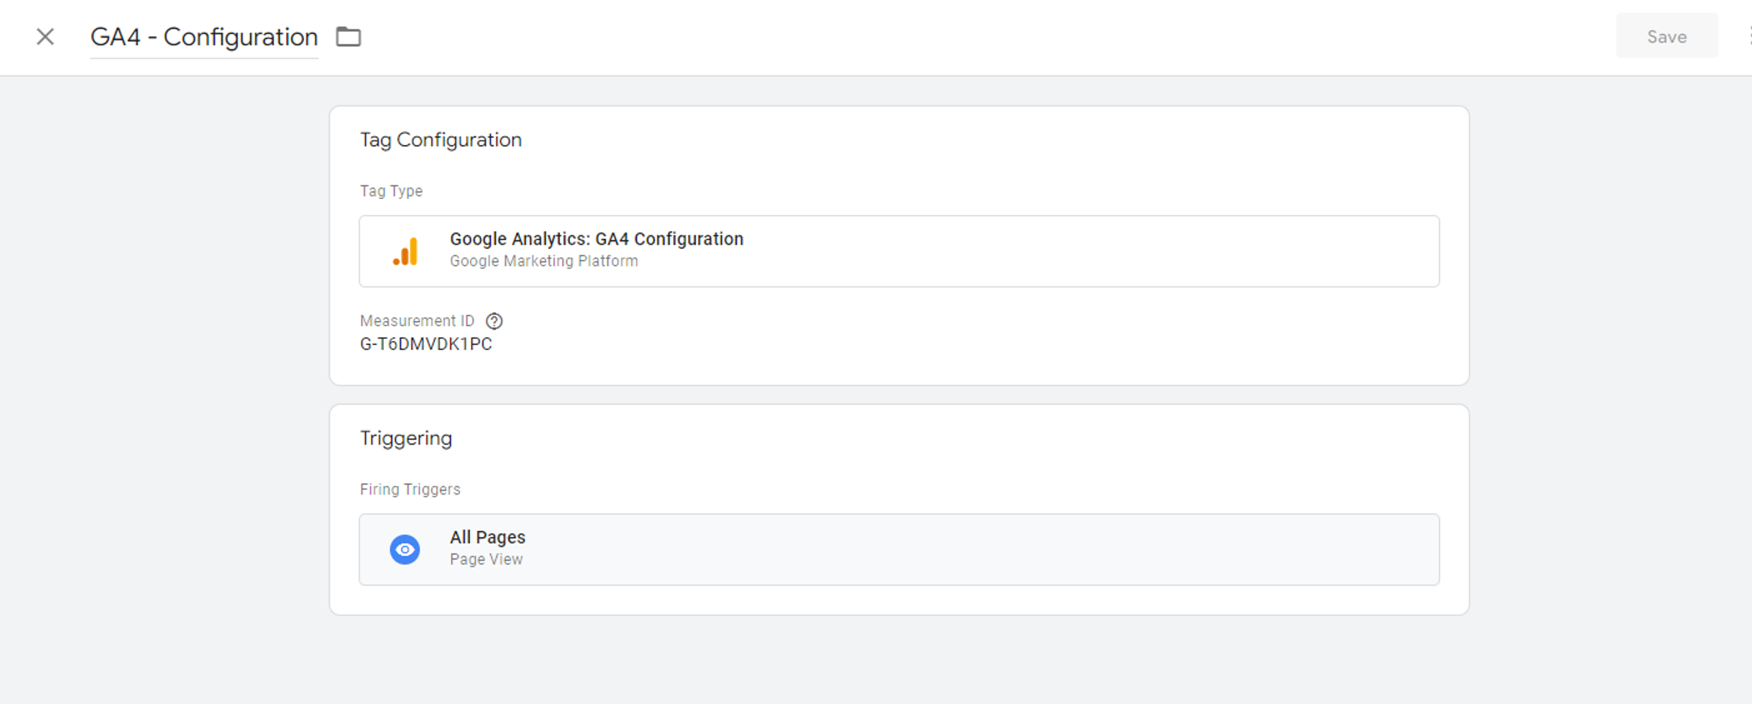
Task: Click the folder icon beside tag name
Action: coord(348,37)
